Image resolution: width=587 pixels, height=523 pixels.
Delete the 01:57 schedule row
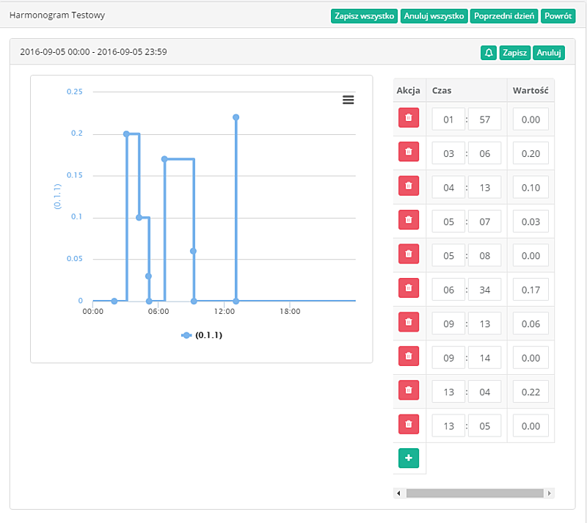(409, 118)
